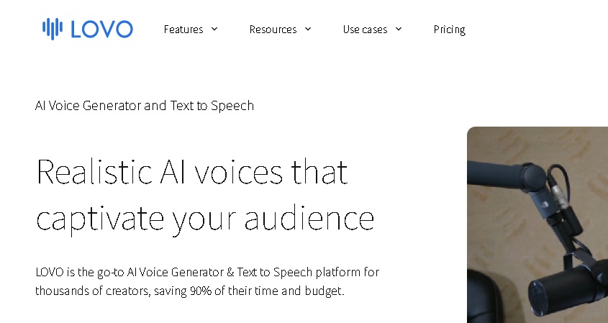Expand the chevron next to Resources
This screenshot has width=608, height=323.
click(308, 29)
